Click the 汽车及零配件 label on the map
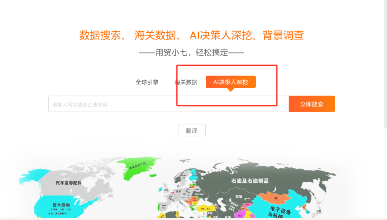Screen dimensions: 387x220 pyautogui.click(x=68, y=183)
